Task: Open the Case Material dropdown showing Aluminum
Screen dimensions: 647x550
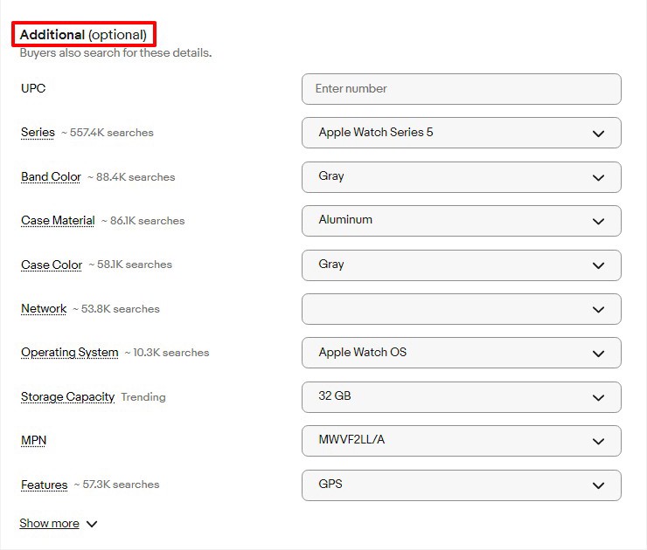Action: pos(462,221)
